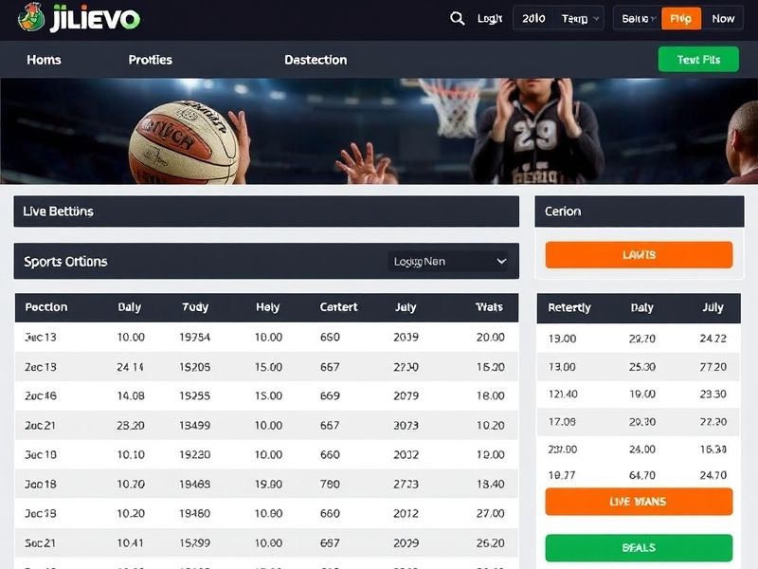Sort by the Wals column header
The width and height of the screenshot is (758, 569).
click(489, 307)
